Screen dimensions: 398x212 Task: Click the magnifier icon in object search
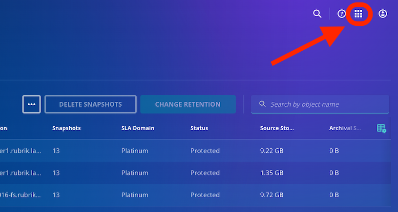pos(262,104)
